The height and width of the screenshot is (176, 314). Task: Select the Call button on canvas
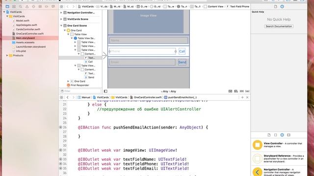click(182, 51)
